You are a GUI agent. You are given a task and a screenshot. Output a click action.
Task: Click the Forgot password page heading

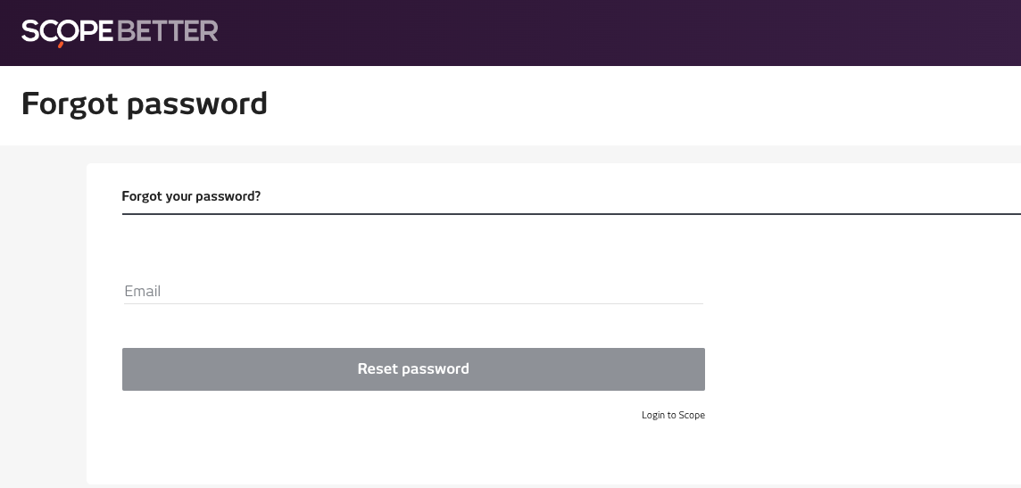click(145, 104)
